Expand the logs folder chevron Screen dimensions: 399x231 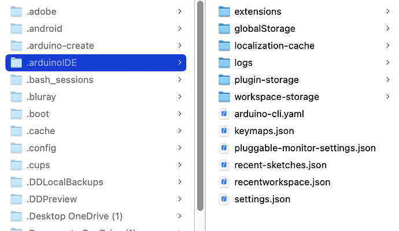(x=387, y=62)
